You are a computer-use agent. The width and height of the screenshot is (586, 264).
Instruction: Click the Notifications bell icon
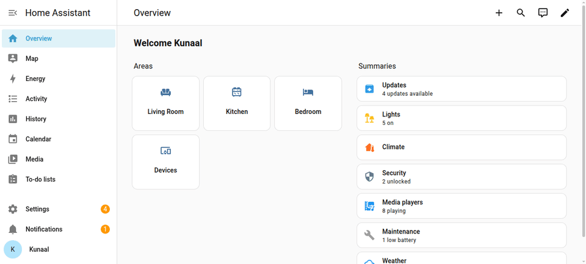coord(13,229)
